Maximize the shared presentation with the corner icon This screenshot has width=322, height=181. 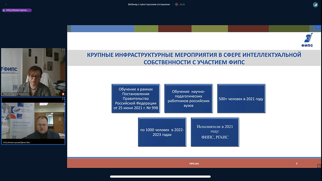(x=319, y=166)
